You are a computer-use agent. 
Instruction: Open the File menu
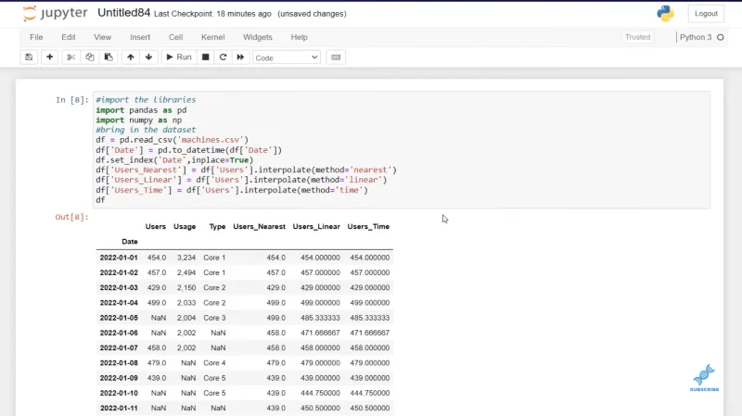coord(36,37)
